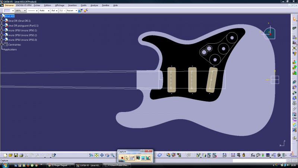This screenshot has width=298, height=168.
Task: Click the Print icon in bottom toolbar
Action: tap(21, 155)
